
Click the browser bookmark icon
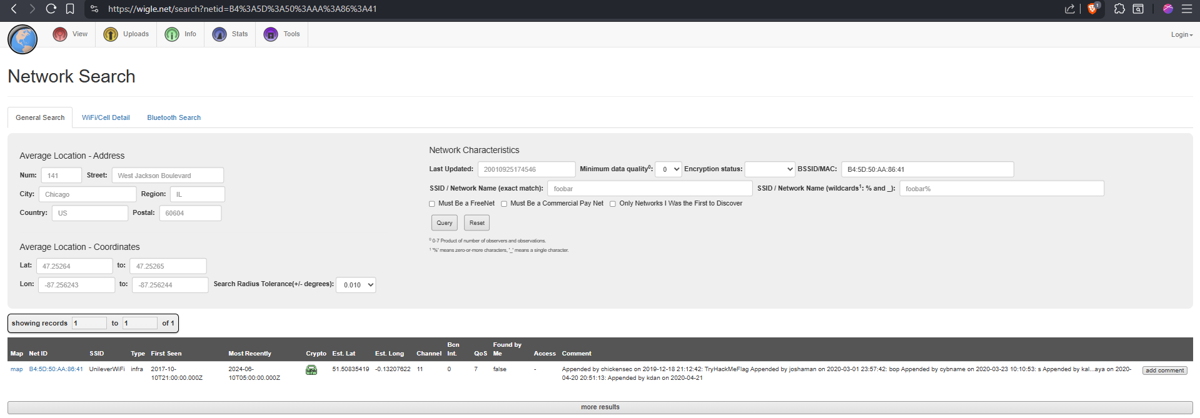(x=70, y=9)
